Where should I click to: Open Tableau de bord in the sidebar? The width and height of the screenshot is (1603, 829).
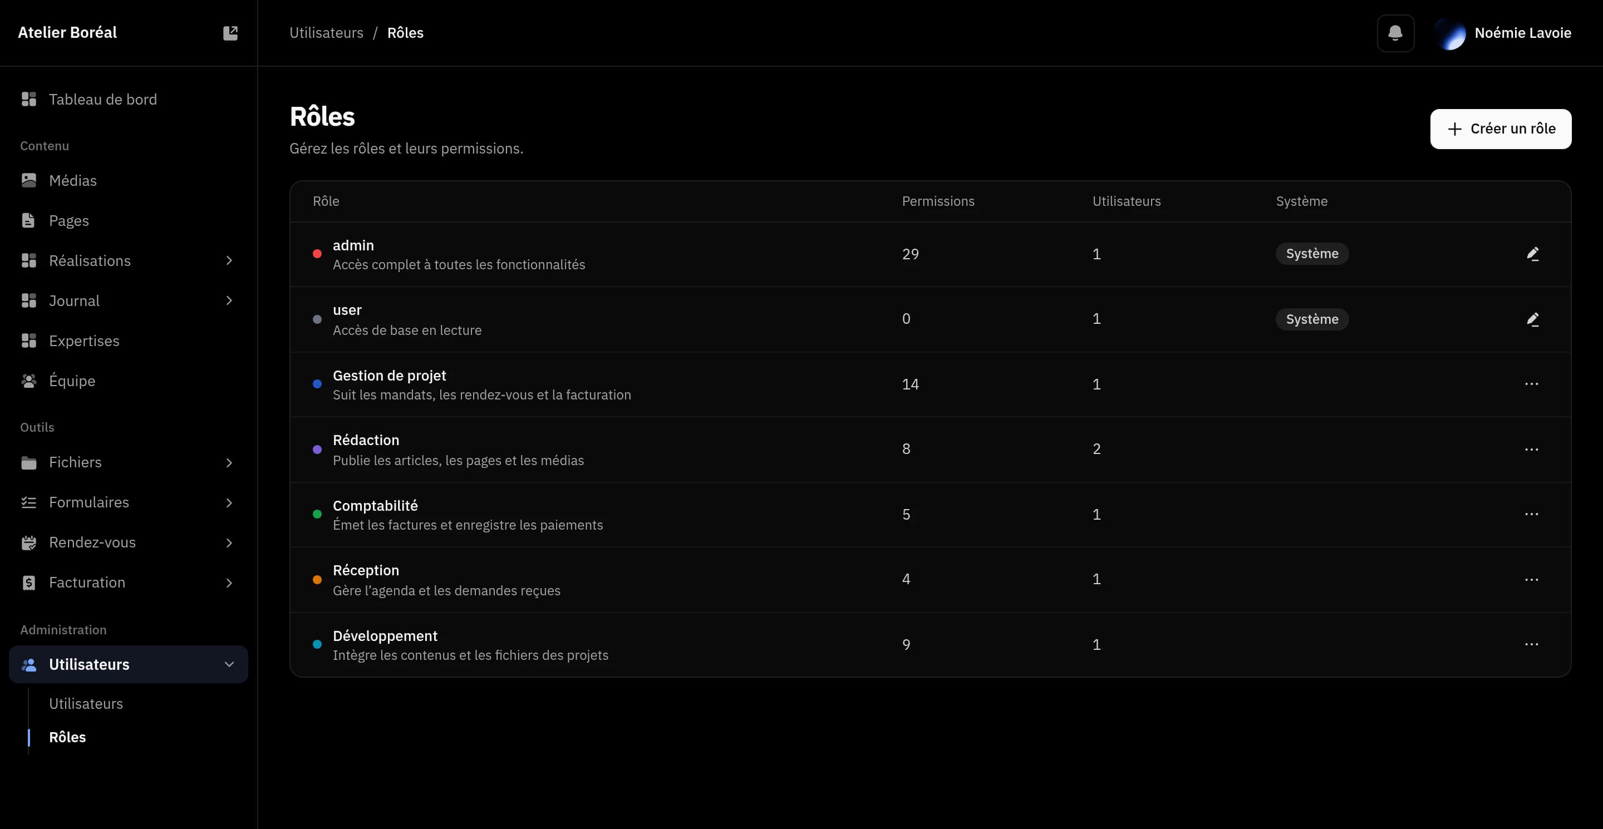pyautogui.click(x=128, y=100)
